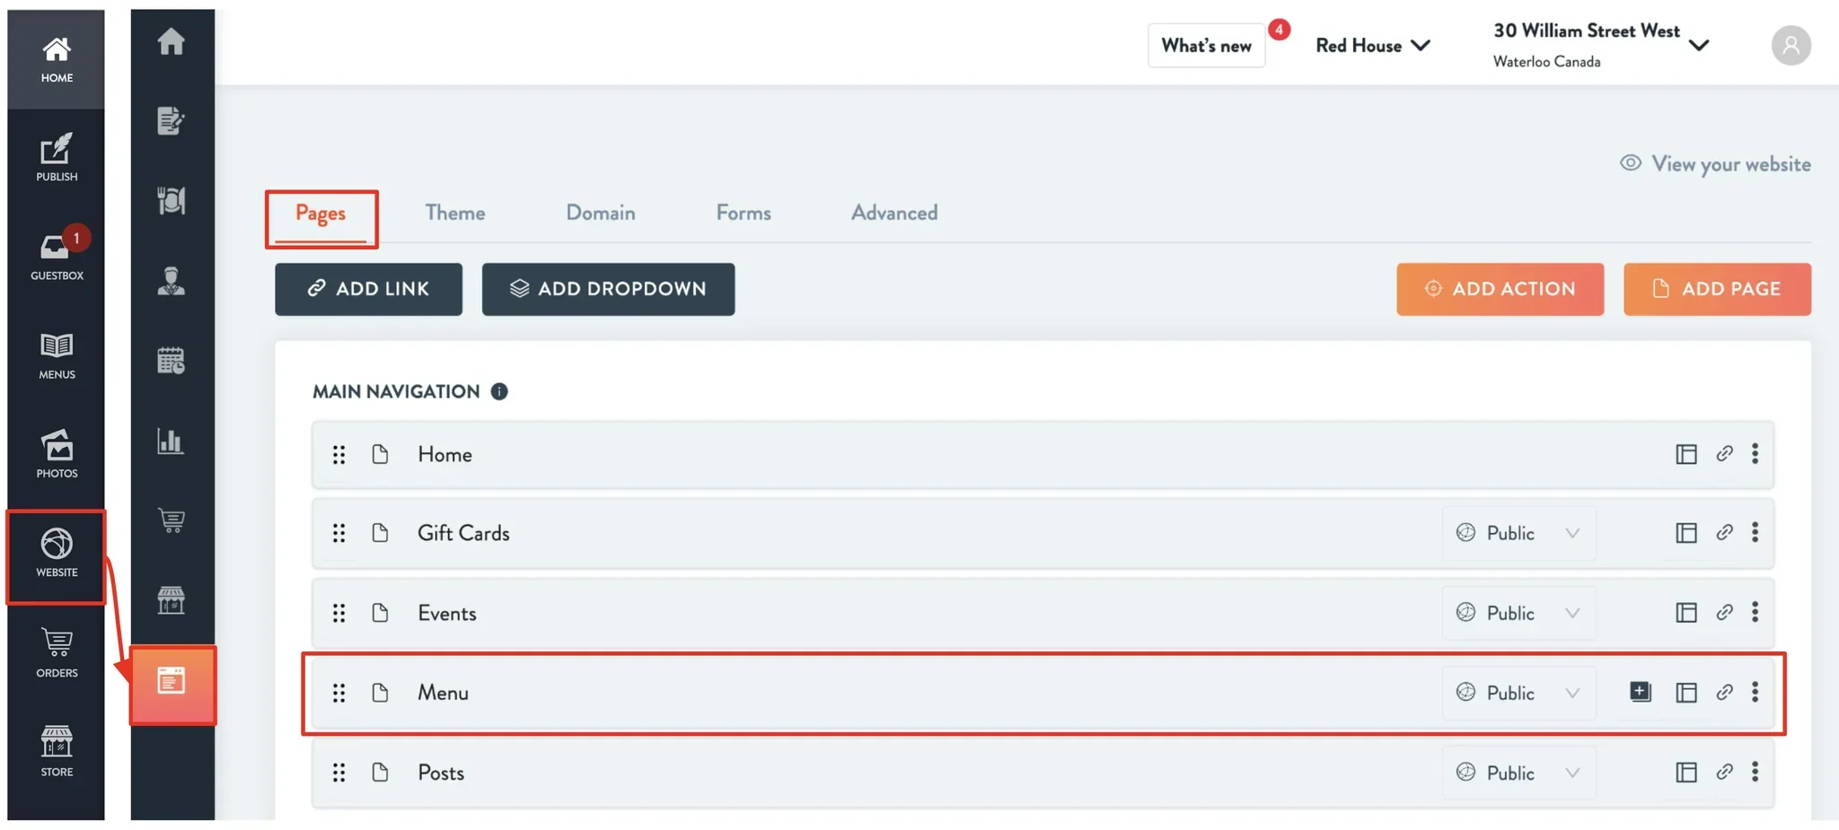
Task: Click the person icon in the secondary sidebar
Action: 172,281
